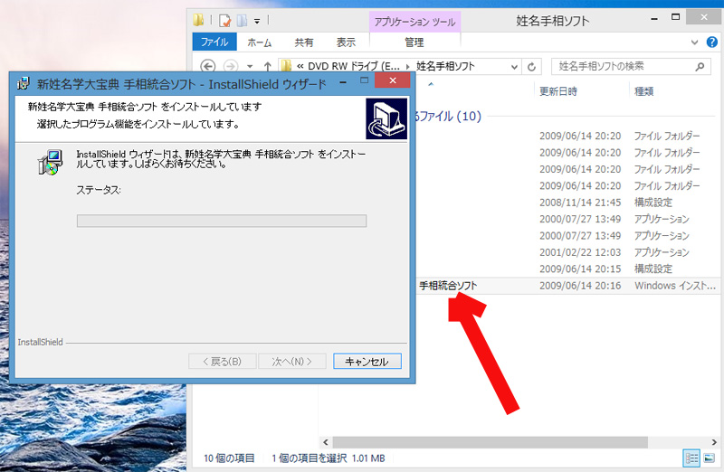Switch to the ホーム ribbon tab
Screen dimensions: 724x472
coord(259,42)
